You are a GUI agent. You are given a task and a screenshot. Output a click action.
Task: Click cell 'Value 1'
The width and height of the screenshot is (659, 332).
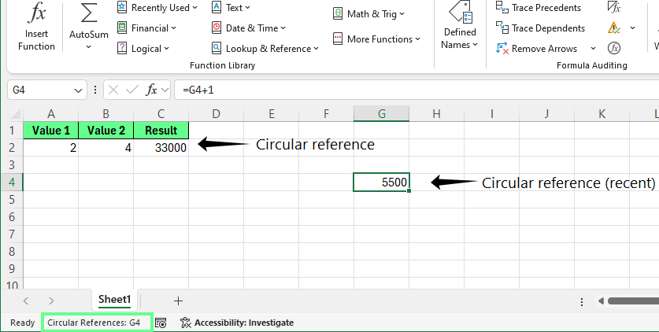click(x=51, y=131)
